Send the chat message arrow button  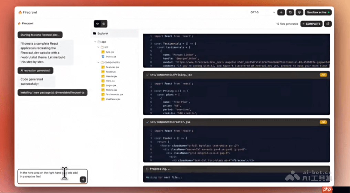[x=83, y=179]
